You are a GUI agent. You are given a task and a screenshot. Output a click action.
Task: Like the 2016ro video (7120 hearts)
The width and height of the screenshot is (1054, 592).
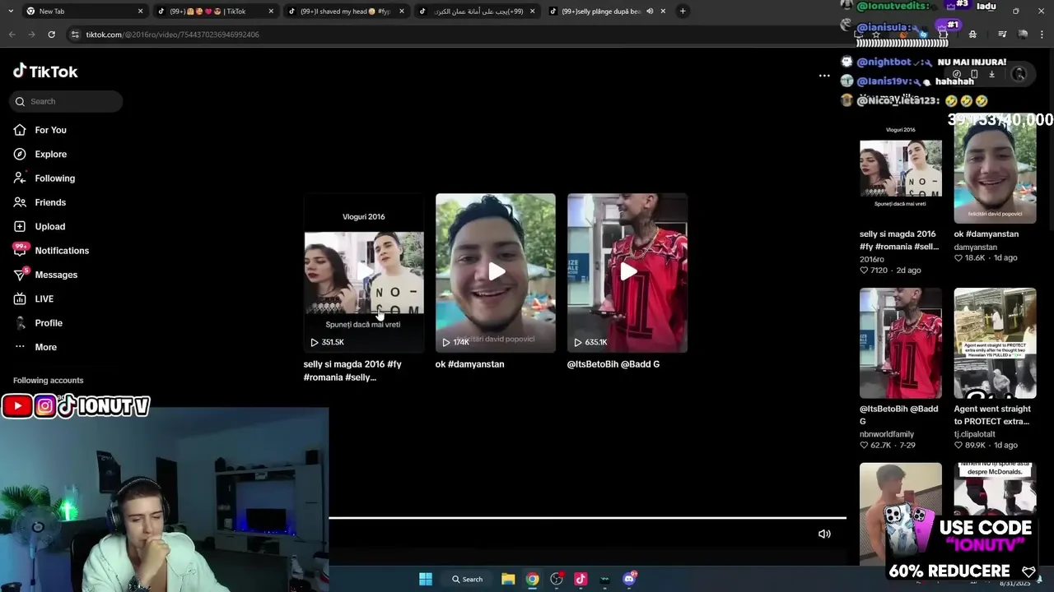coord(864,271)
